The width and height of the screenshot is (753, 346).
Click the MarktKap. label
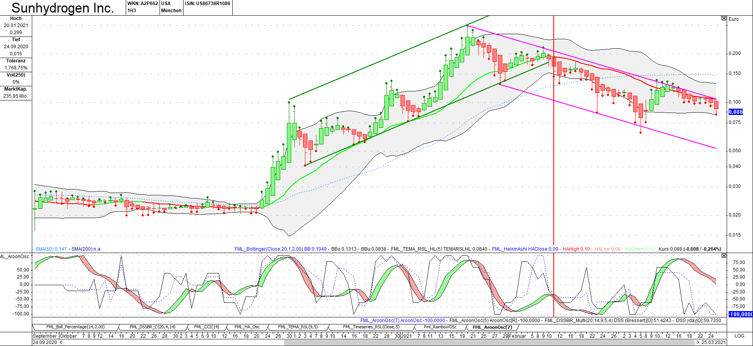16,89
